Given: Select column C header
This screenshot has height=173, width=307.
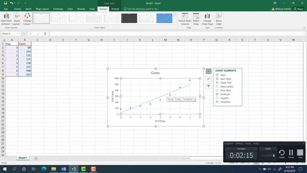Looking at the screenshot, I should tap(37, 40).
